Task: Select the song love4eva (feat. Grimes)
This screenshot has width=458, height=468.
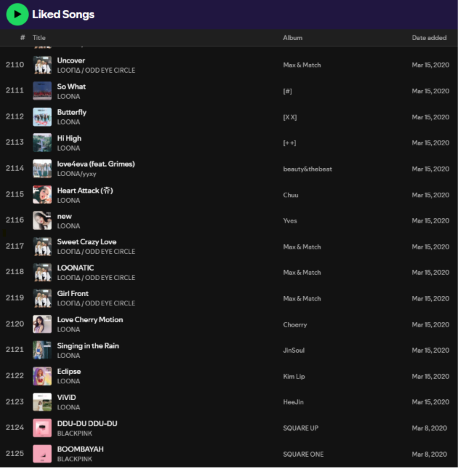Action: pyautogui.click(x=96, y=164)
